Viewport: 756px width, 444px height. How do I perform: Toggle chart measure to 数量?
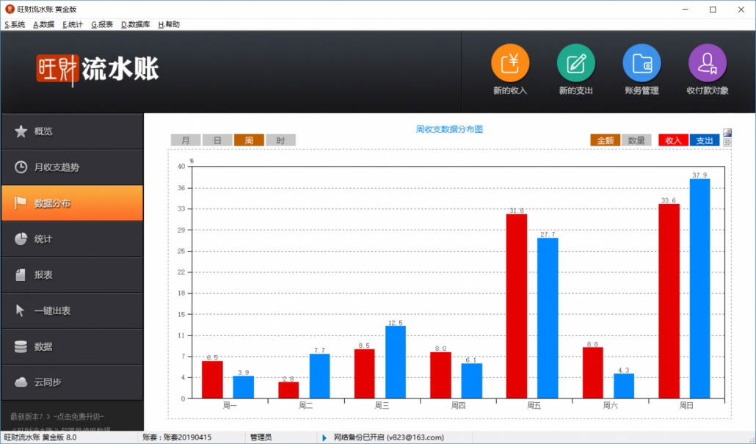(636, 140)
